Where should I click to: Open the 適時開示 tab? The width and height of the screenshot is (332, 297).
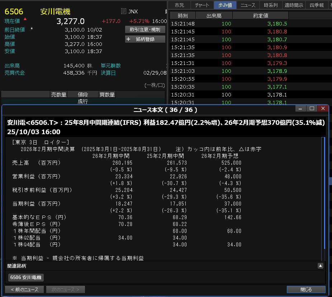coord(294,5)
